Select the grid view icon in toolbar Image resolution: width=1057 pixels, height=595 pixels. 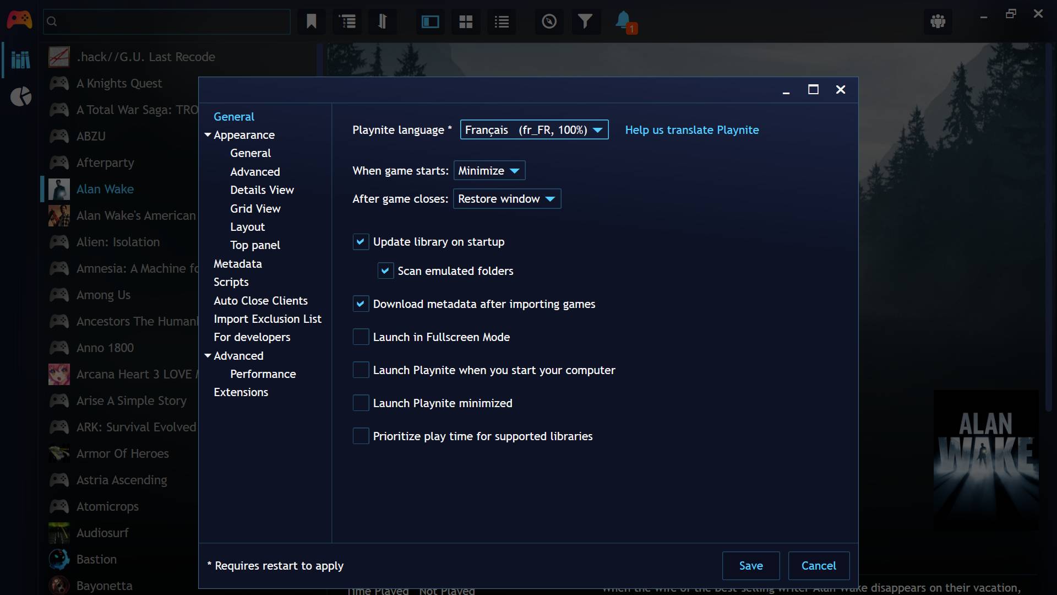coord(465,21)
